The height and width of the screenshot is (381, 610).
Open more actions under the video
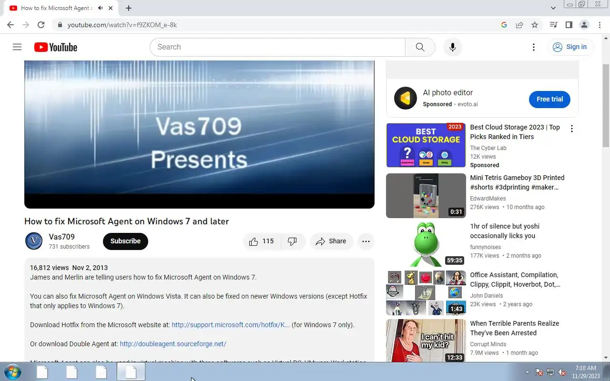pos(366,241)
